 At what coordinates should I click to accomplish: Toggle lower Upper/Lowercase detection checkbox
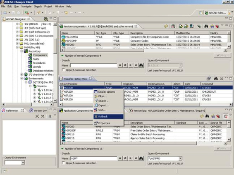click(63, 163)
